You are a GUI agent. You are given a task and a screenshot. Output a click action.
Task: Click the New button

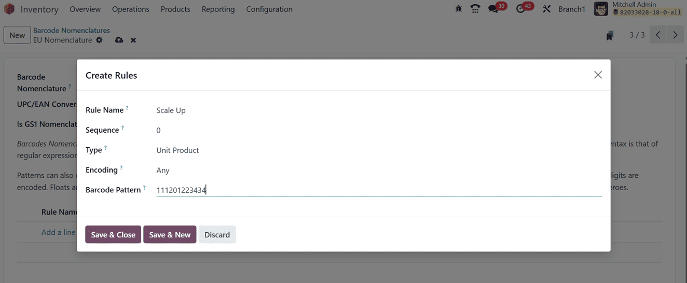pyautogui.click(x=17, y=35)
